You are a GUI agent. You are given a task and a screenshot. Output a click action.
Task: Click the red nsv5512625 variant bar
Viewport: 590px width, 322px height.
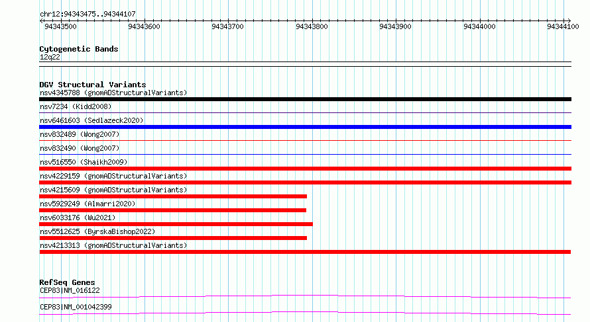pyautogui.click(x=173, y=238)
